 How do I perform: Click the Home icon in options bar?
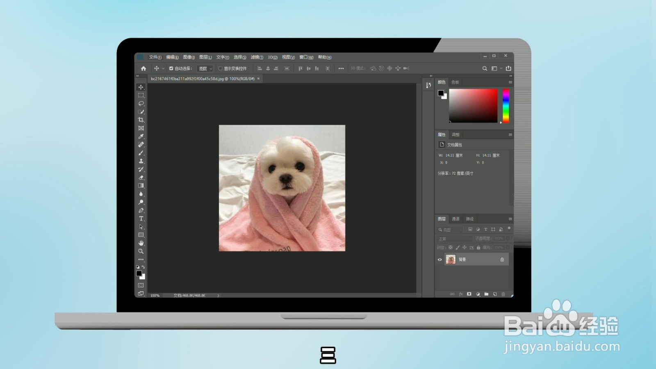tap(143, 68)
